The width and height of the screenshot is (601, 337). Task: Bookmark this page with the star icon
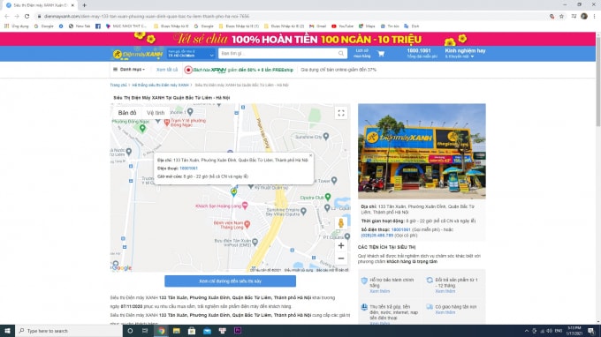click(x=561, y=16)
